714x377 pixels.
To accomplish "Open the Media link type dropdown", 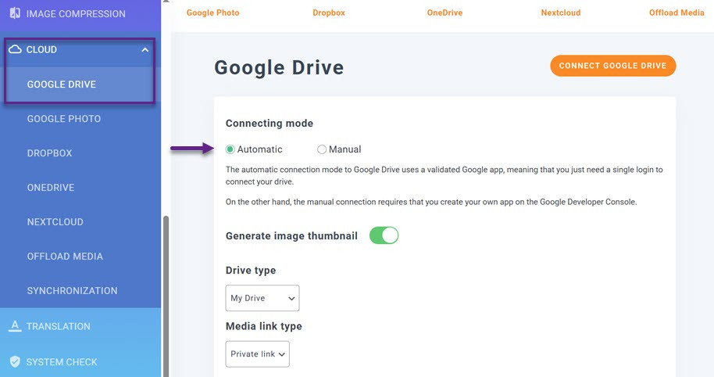I will click(x=257, y=354).
